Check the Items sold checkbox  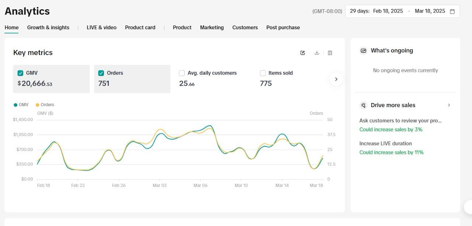(x=263, y=73)
